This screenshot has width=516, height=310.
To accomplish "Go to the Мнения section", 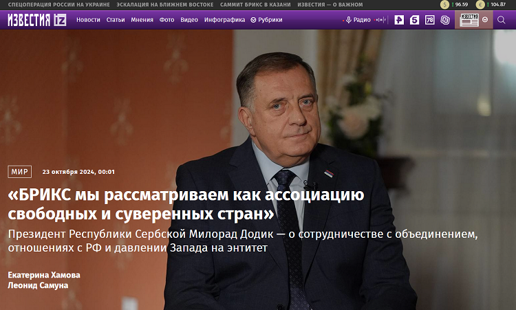I will coord(142,20).
